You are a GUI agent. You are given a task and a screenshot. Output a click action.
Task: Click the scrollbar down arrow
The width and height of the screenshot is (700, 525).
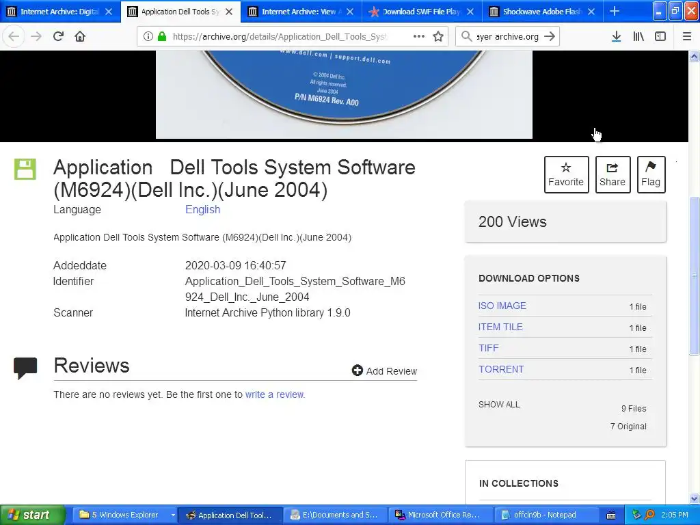tap(694, 498)
